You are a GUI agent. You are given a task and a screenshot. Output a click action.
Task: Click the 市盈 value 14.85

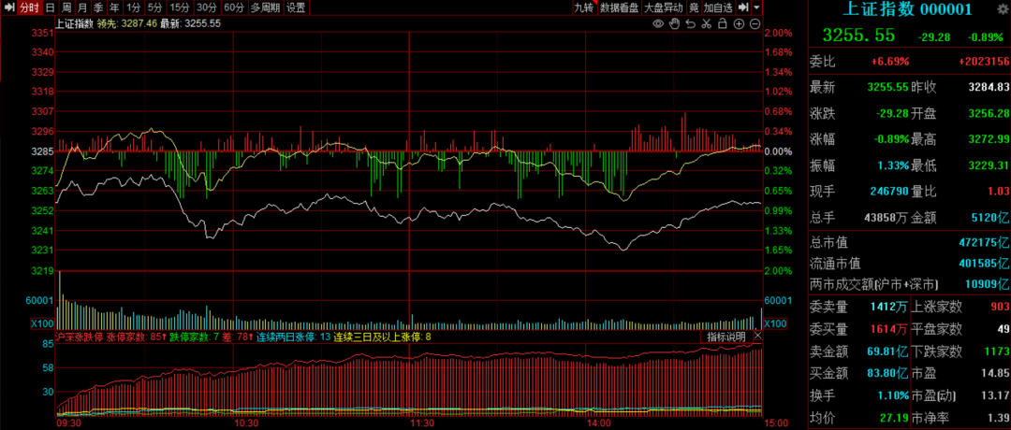(x=996, y=373)
